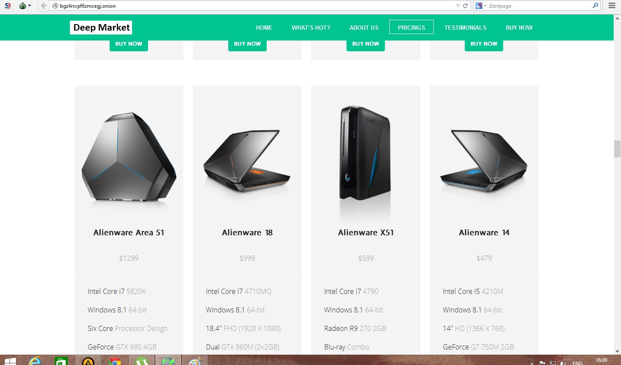The height and width of the screenshot is (365, 621).
Task: Click the network tray icon
Action: point(553,363)
